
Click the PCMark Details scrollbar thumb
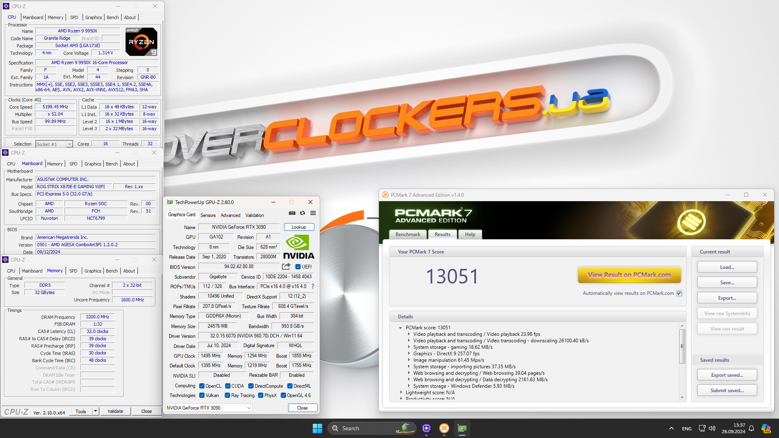coord(682,346)
